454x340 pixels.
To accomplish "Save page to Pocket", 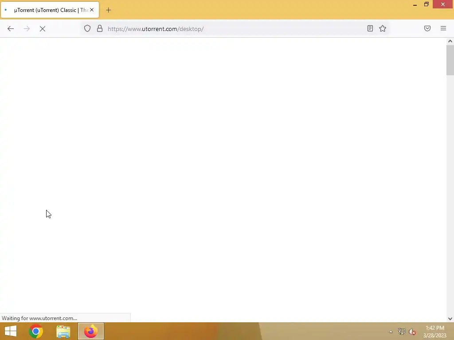I will coord(427,28).
